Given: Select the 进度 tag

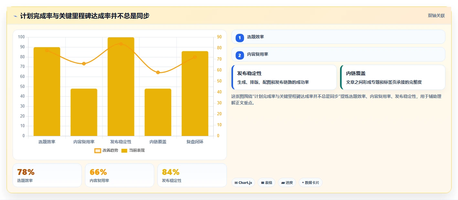Looking at the screenshot, I should [287, 183].
